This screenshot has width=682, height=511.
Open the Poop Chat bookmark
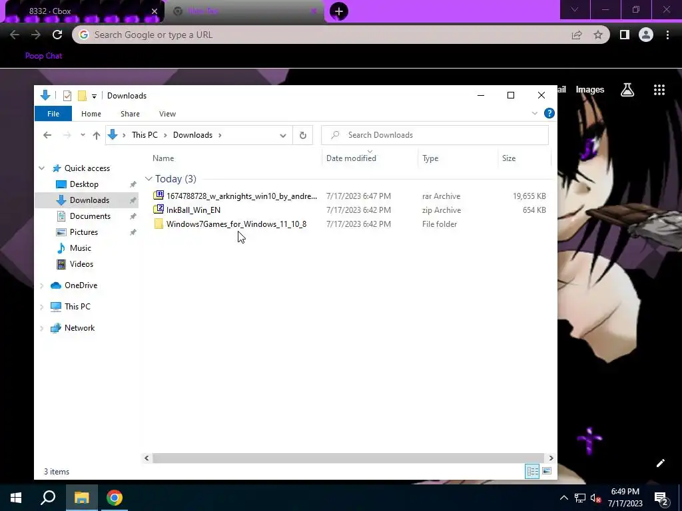tap(43, 56)
